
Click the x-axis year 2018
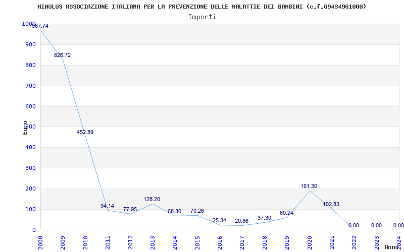[265, 242]
